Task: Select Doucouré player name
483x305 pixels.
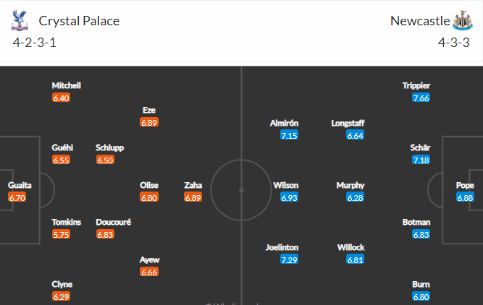Action: 114,222
